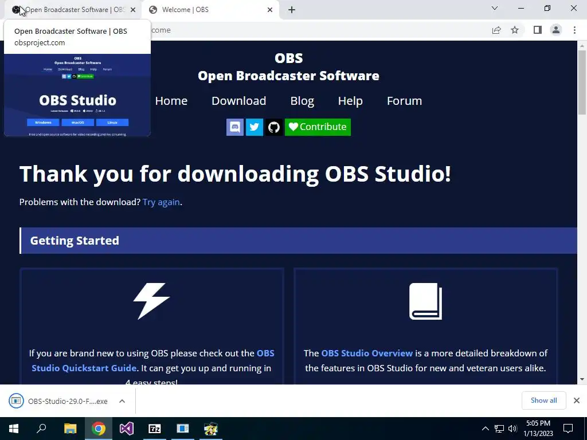
Task: Click the Open Broadcaster Software site title
Action: point(288,76)
